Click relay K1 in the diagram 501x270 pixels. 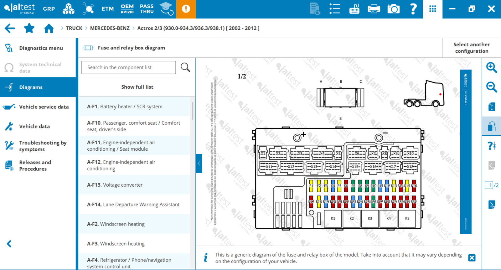point(333,218)
